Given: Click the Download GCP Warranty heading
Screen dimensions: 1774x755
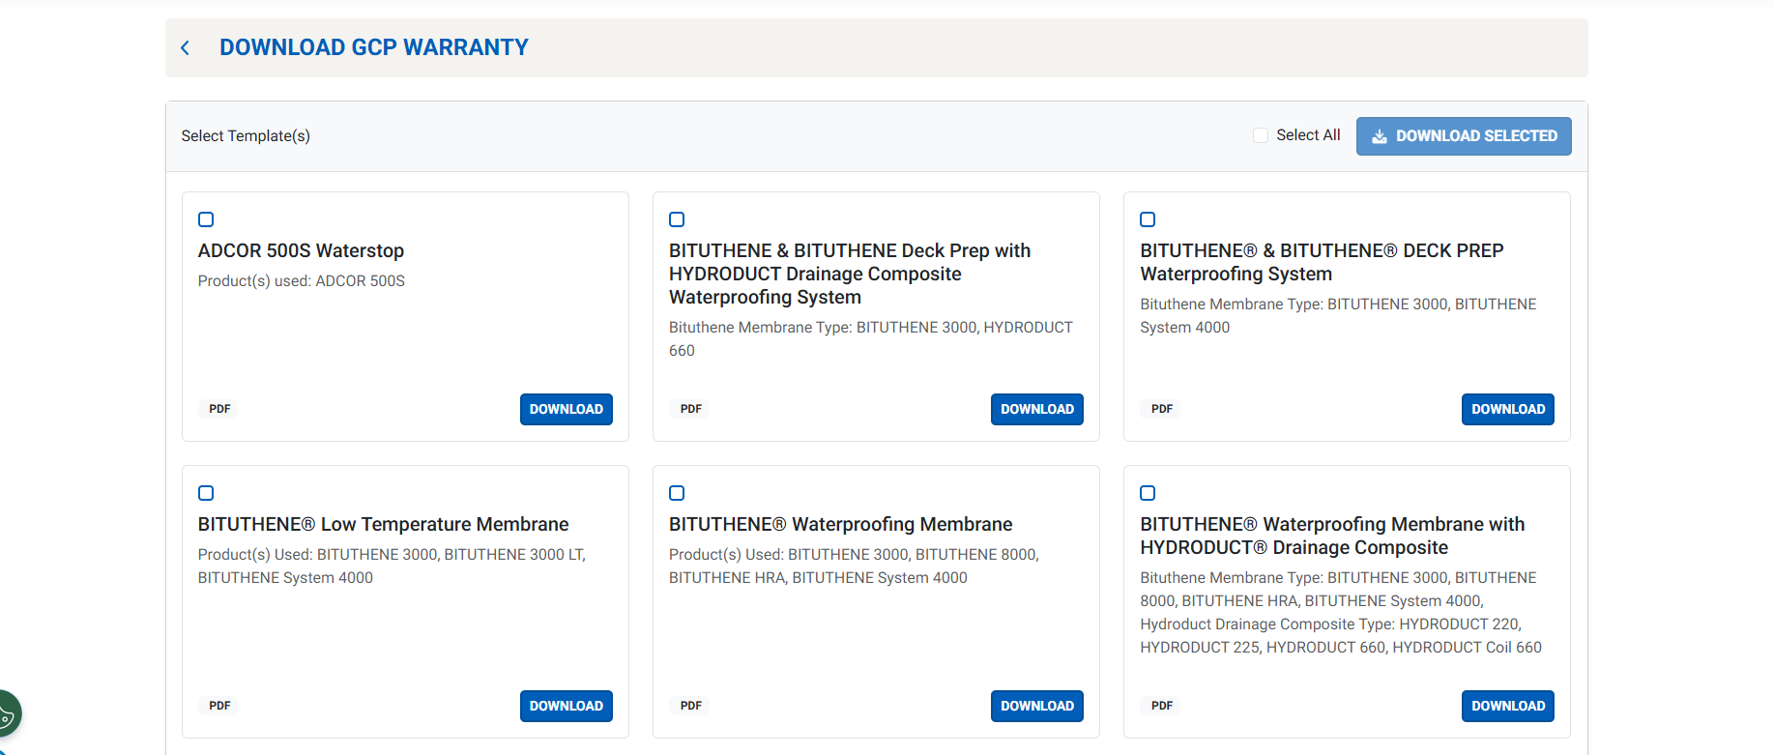Looking at the screenshot, I should [x=374, y=47].
